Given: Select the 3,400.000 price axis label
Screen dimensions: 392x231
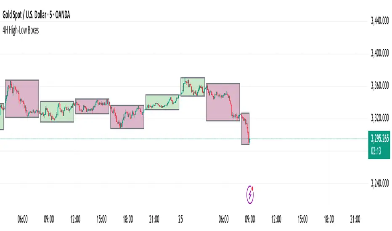Looking at the screenshot, I should (x=379, y=53).
